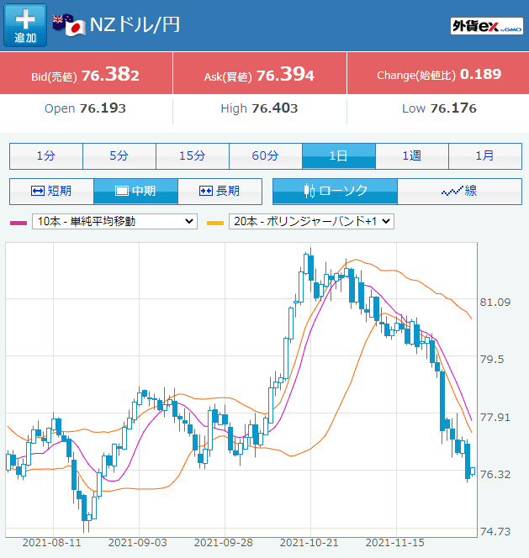
Task: Click the 2021-09-28 date axis label
Action: coord(224,543)
